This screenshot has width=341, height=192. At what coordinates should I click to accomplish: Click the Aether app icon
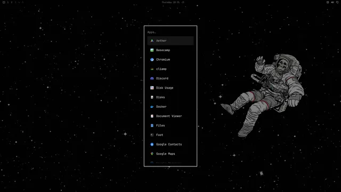coord(152,41)
